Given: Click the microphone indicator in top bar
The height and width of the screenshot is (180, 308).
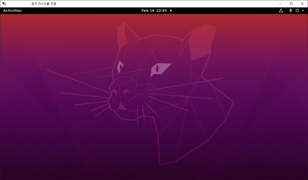Looking at the screenshot, I should point(291,11).
